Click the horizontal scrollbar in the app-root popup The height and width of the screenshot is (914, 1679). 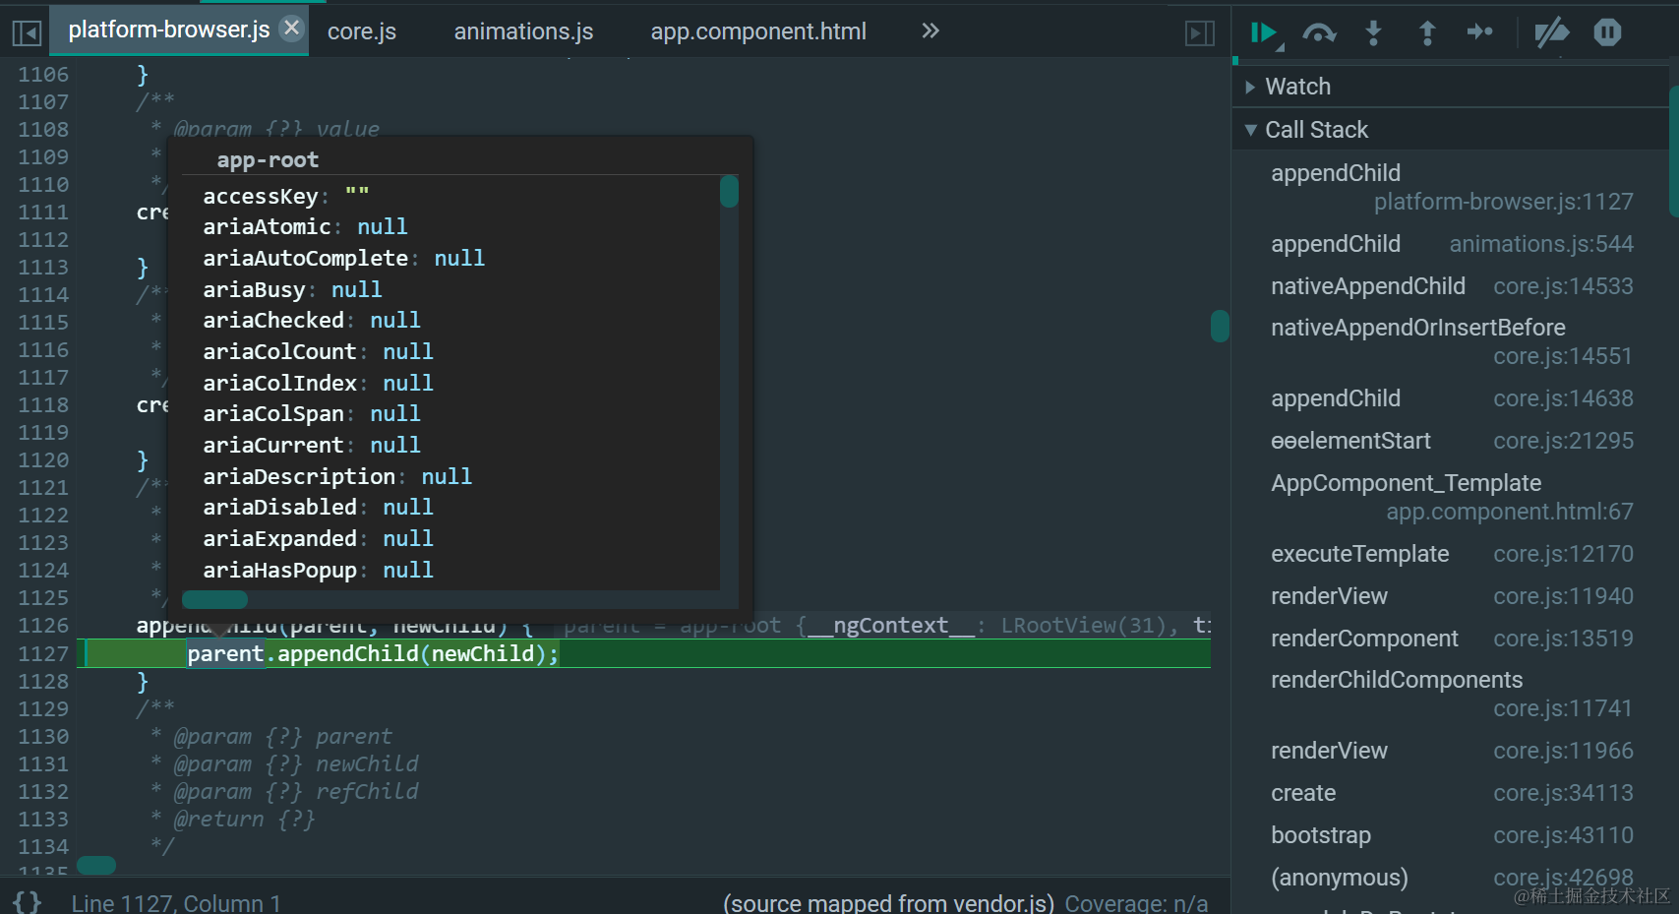214,599
